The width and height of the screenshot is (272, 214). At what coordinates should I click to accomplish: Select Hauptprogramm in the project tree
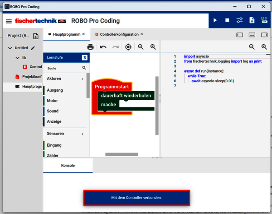click(23, 87)
